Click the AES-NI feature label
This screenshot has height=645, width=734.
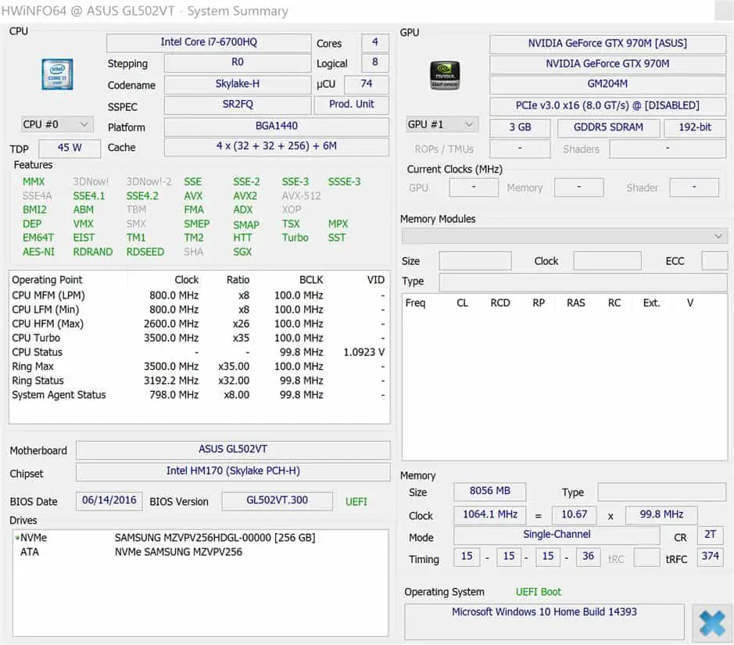point(38,252)
